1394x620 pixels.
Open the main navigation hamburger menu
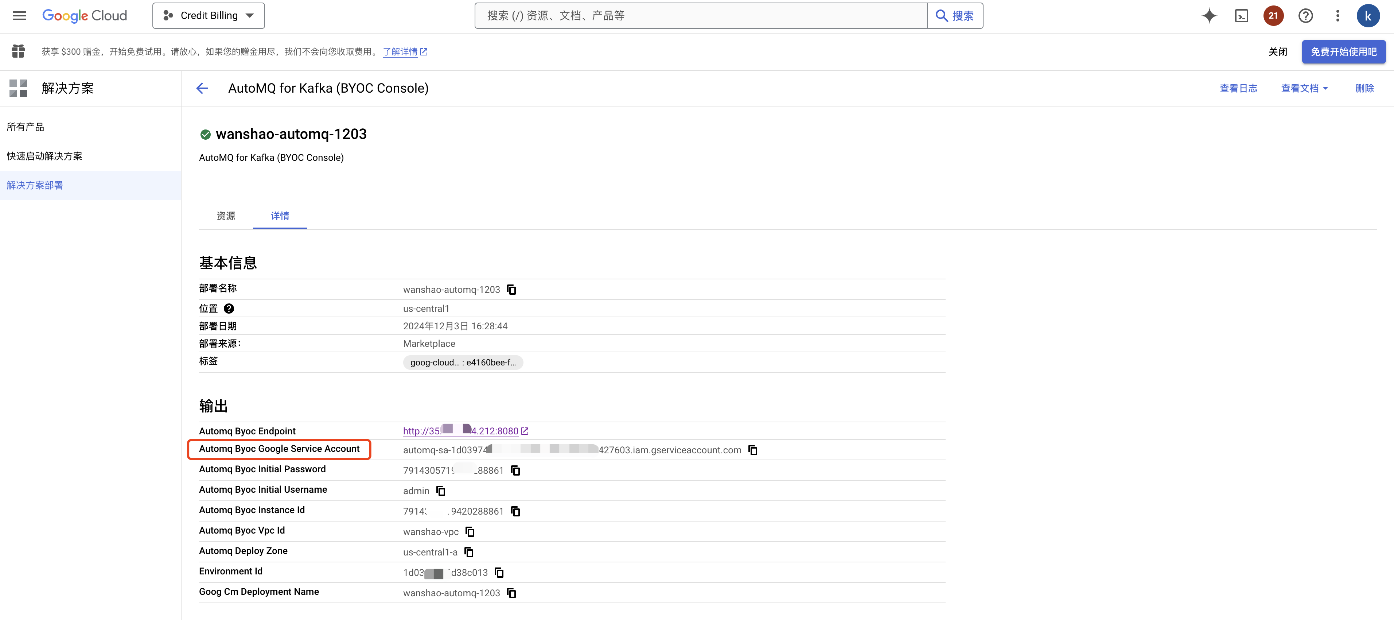pyautogui.click(x=19, y=16)
